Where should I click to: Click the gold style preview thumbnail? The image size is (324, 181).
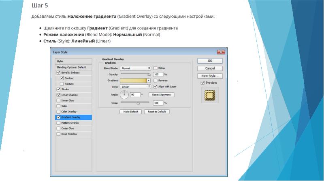coord(210,95)
